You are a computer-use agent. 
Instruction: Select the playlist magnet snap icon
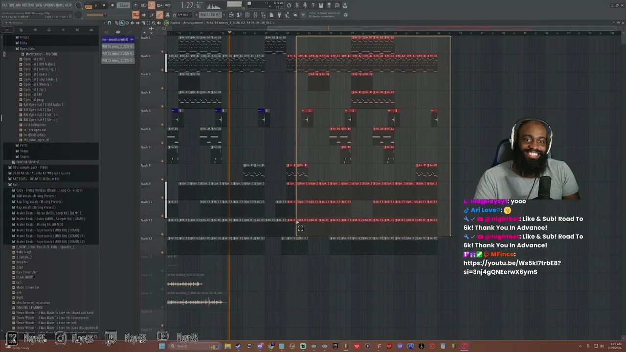tap(109, 23)
